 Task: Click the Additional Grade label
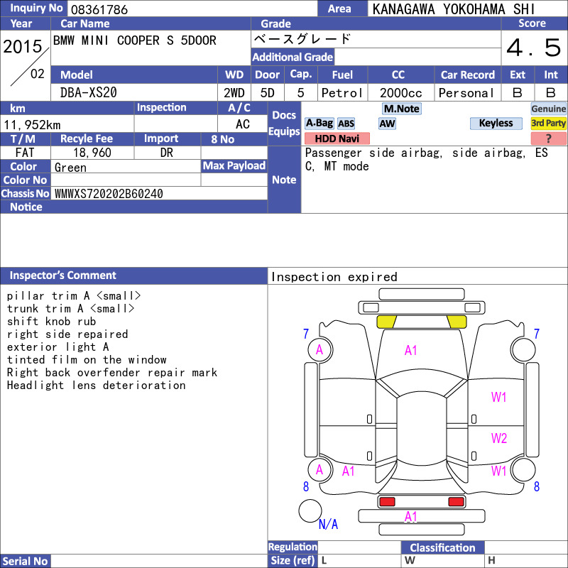tap(293, 57)
